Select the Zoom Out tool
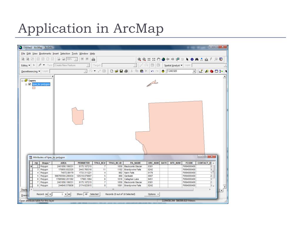Viewport: 301px width, 225px height. point(144,59)
